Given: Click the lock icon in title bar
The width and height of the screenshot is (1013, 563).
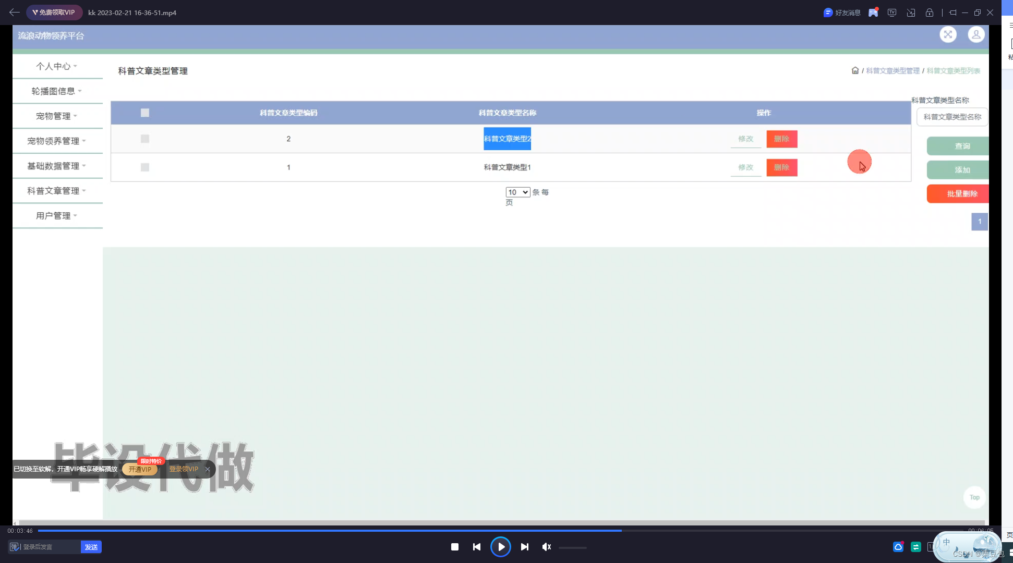Looking at the screenshot, I should 930,13.
